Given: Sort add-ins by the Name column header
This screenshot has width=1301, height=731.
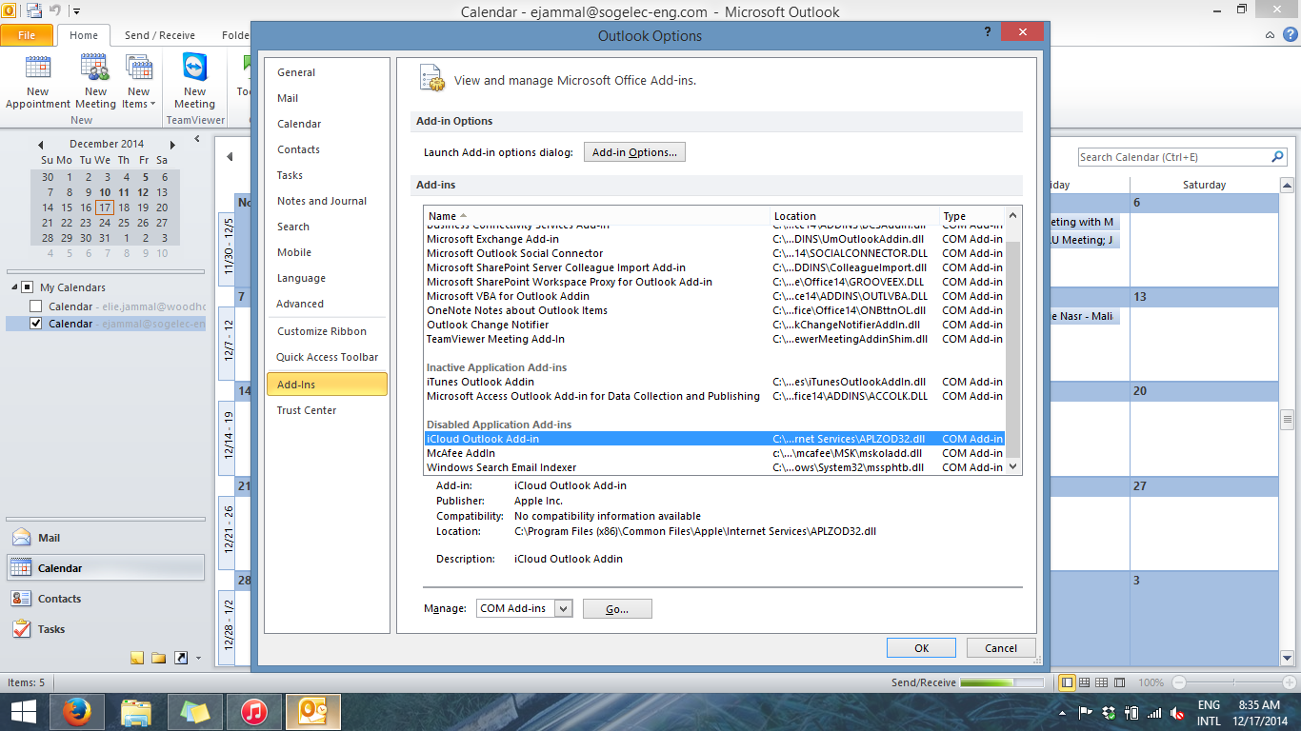Looking at the screenshot, I should [596, 216].
